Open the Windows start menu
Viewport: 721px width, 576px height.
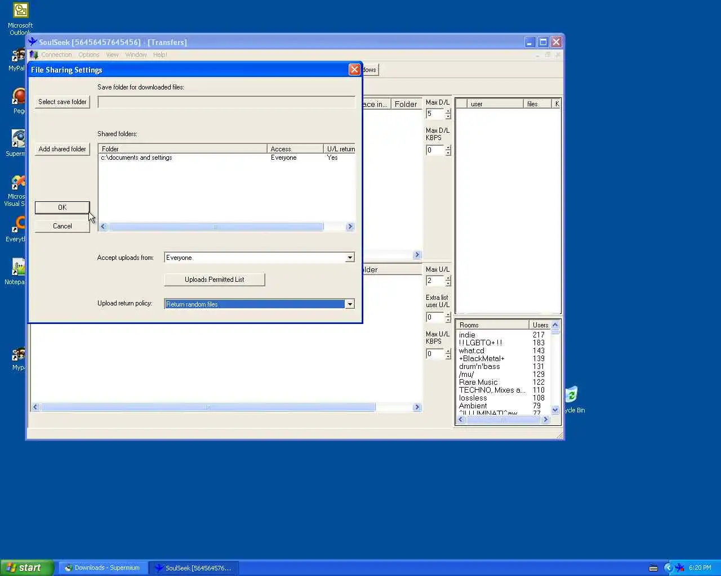click(27, 568)
